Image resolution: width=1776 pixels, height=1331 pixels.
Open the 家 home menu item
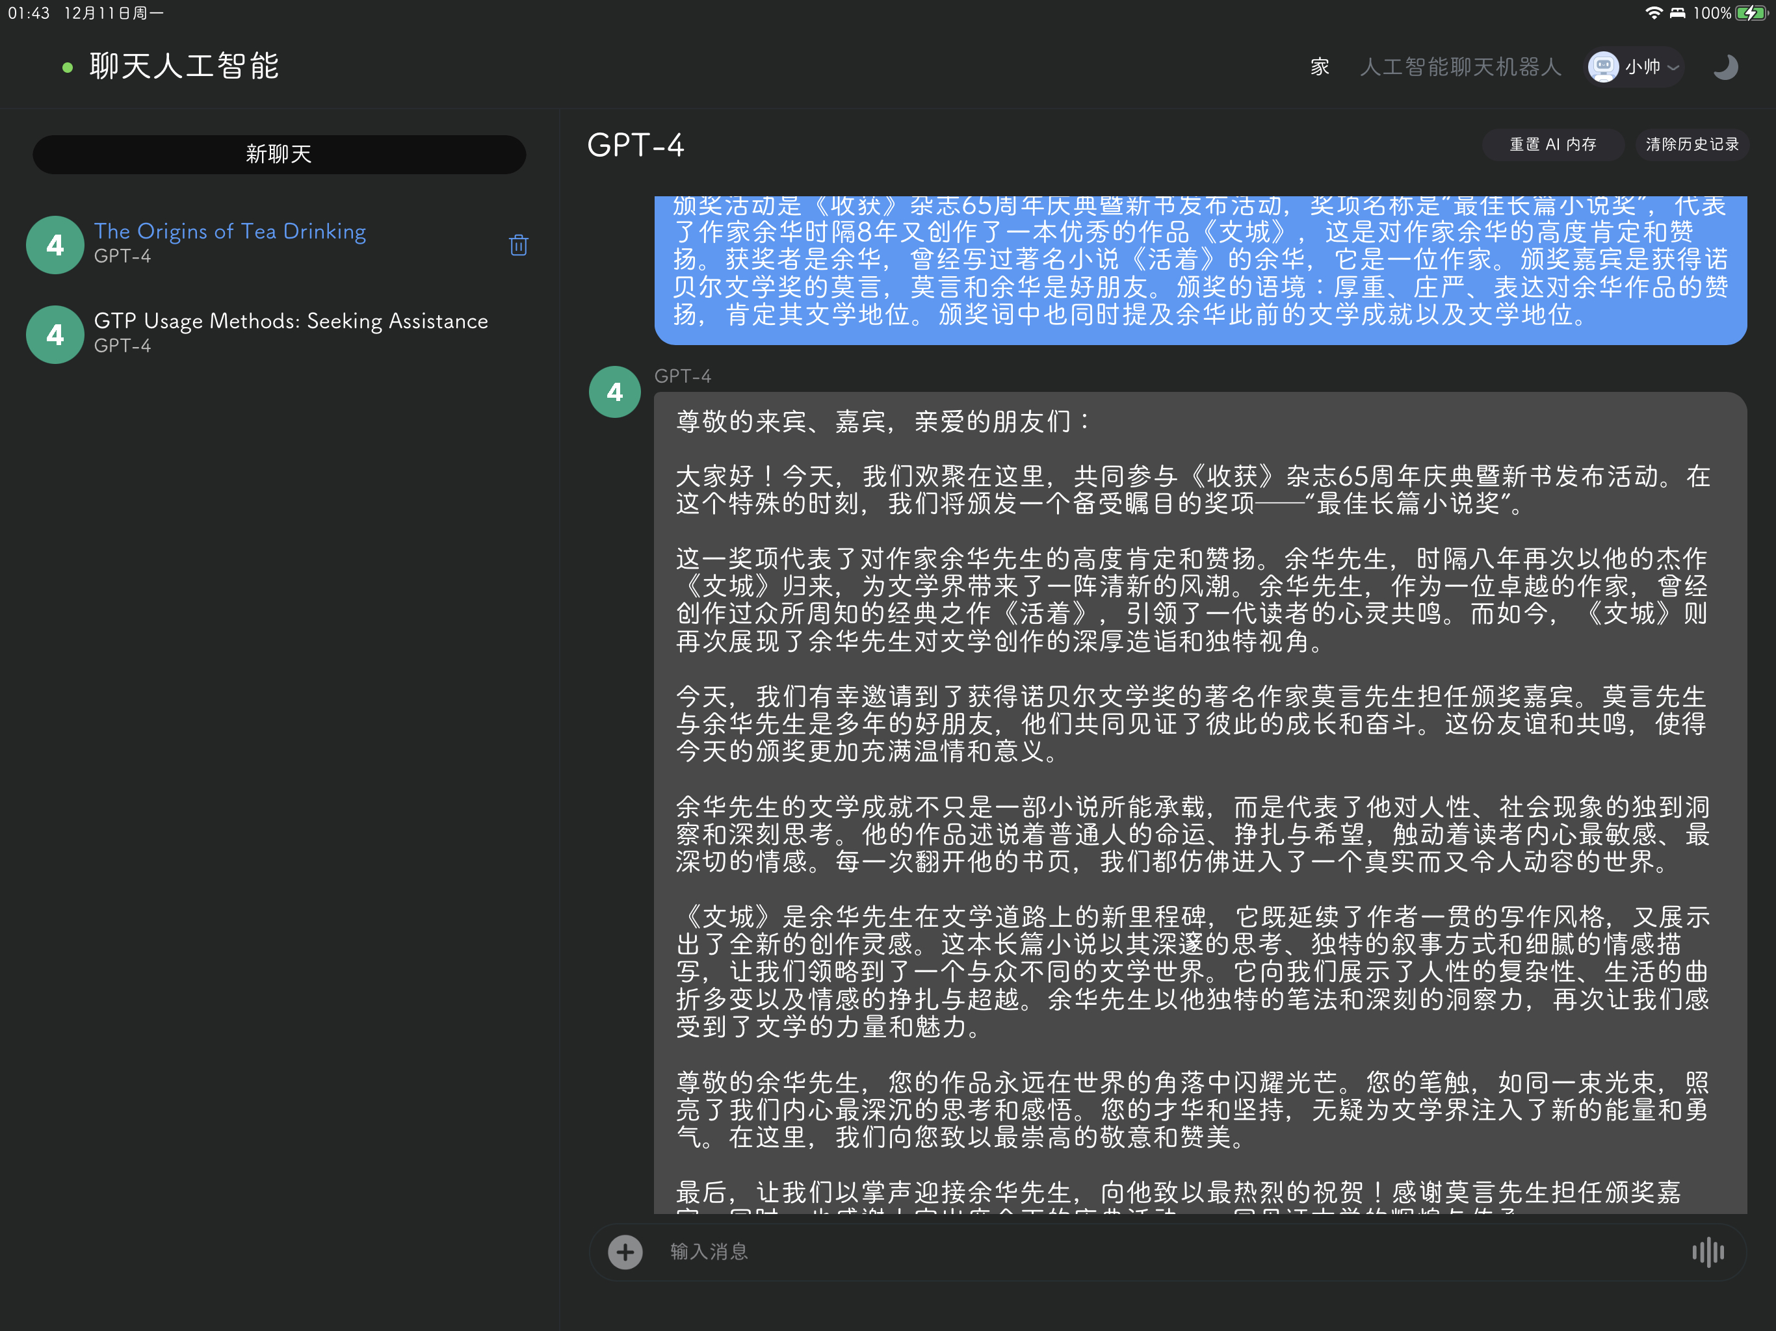coord(1319,67)
